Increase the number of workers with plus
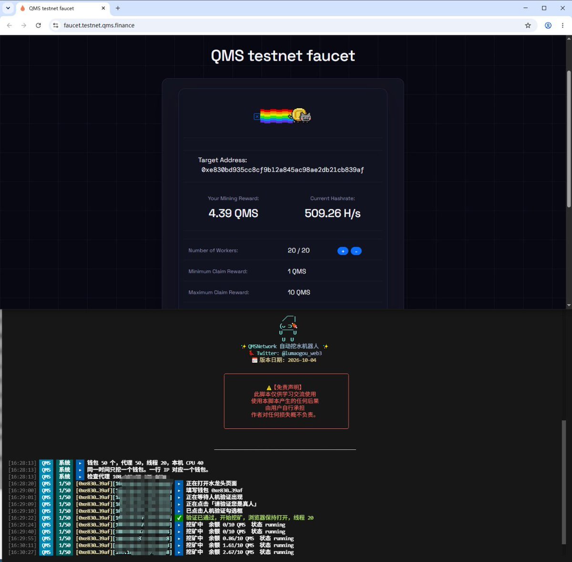Image resolution: width=572 pixels, height=562 pixels. click(343, 251)
